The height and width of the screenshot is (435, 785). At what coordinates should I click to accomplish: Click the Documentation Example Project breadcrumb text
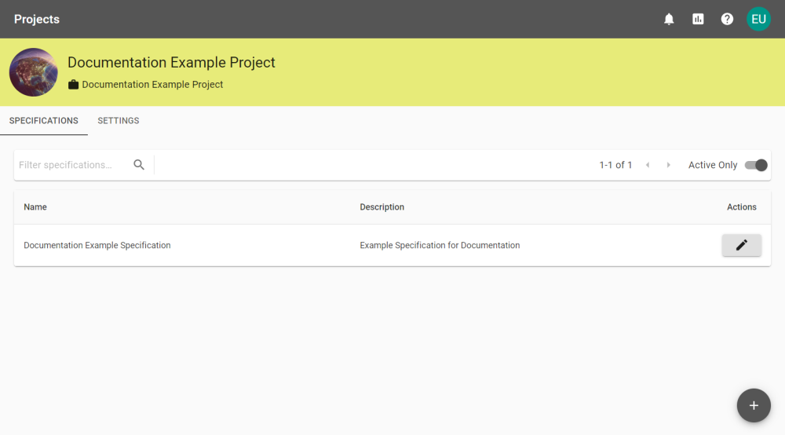(x=152, y=85)
